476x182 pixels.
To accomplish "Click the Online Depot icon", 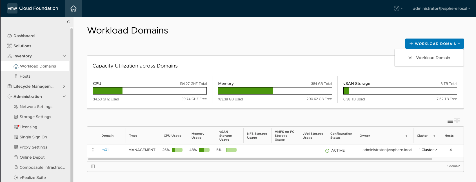I will [16, 157].
